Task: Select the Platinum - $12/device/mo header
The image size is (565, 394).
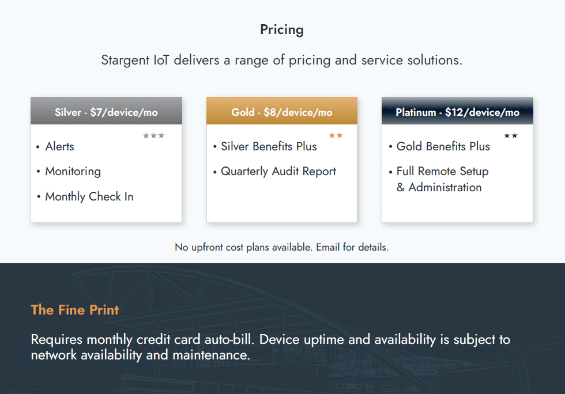Action: coord(457,111)
